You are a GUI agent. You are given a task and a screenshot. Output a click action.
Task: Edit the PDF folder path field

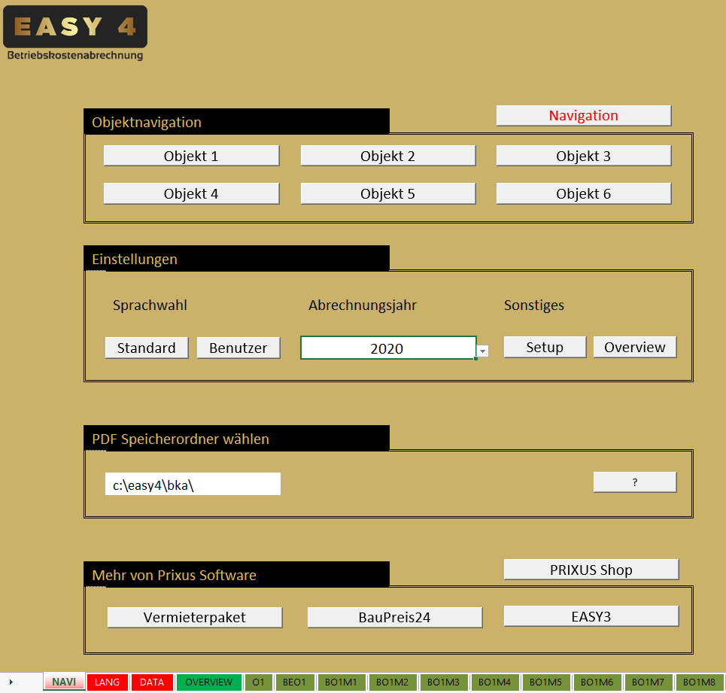192,484
